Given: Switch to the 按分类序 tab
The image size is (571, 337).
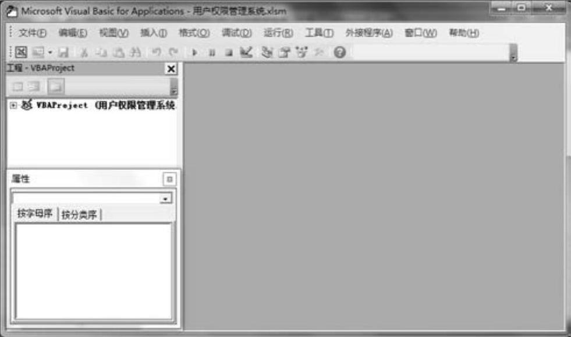Looking at the screenshot, I should 79,215.
